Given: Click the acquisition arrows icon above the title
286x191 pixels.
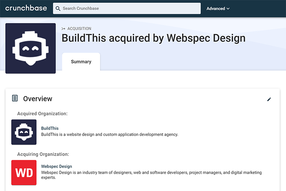Looking at the screenshot, I should pyautogui.click(x=63, y=29).
